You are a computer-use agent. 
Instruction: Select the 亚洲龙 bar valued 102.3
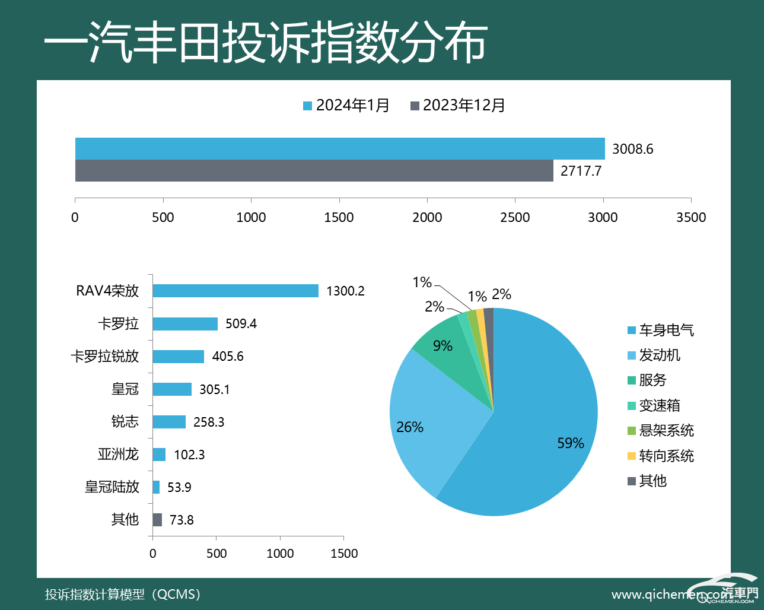(159, 455)
